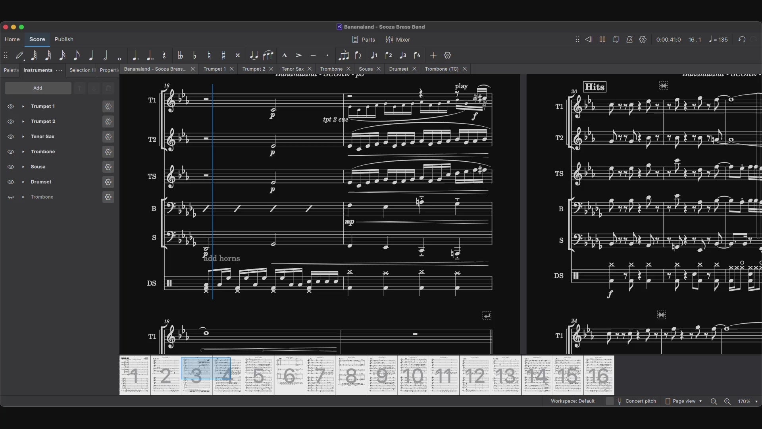The height and width of the screenshot is (429, 762).
Task: Jump to page 9 thumbnail
Action: coord(382,375)
